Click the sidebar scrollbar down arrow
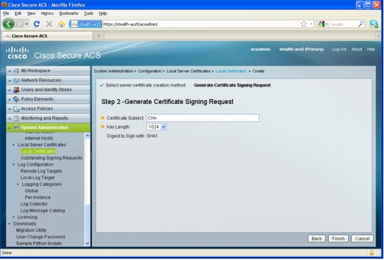 pyautogui.click(x=87, y=243)
